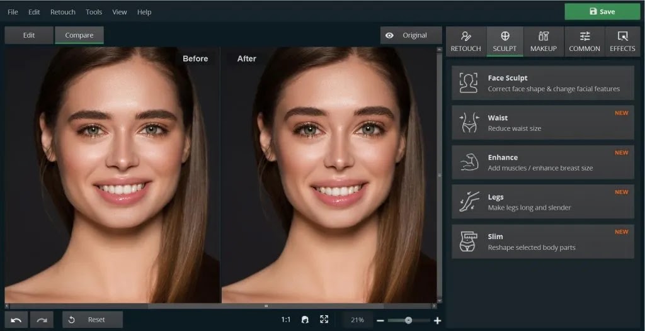Select the Sculpt panel tab
The image size is (645, 331).
pos(505,42)
